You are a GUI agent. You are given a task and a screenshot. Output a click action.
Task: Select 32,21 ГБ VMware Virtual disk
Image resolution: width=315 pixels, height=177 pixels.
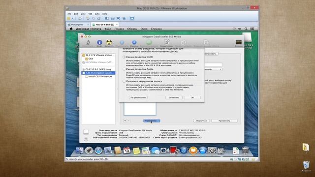[x=98, y=55]
